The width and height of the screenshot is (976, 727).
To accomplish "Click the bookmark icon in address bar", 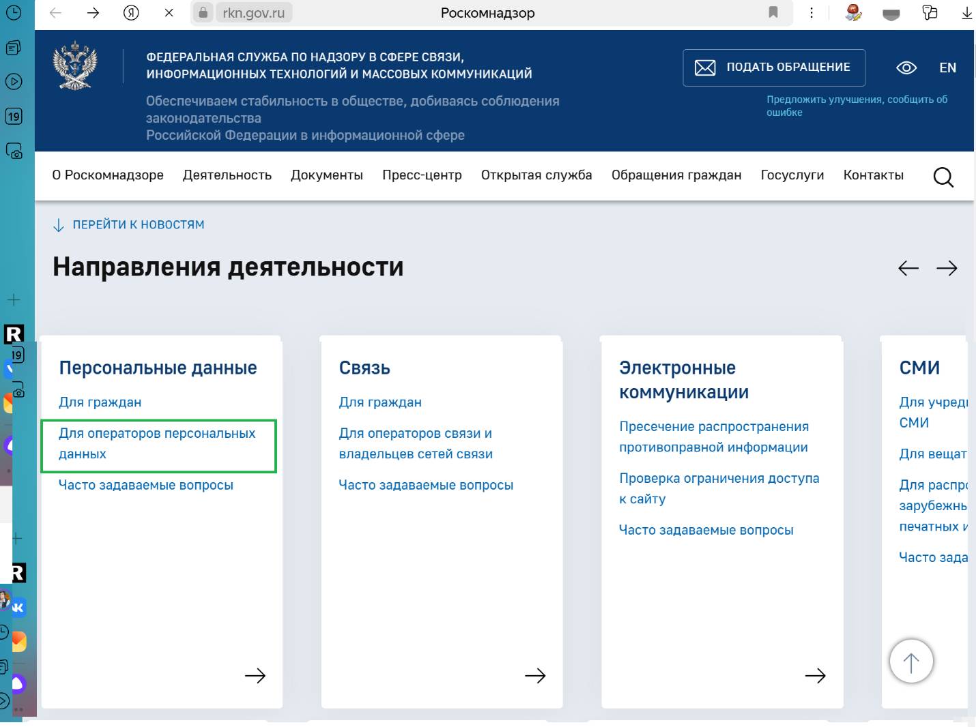I will [773, 12].
